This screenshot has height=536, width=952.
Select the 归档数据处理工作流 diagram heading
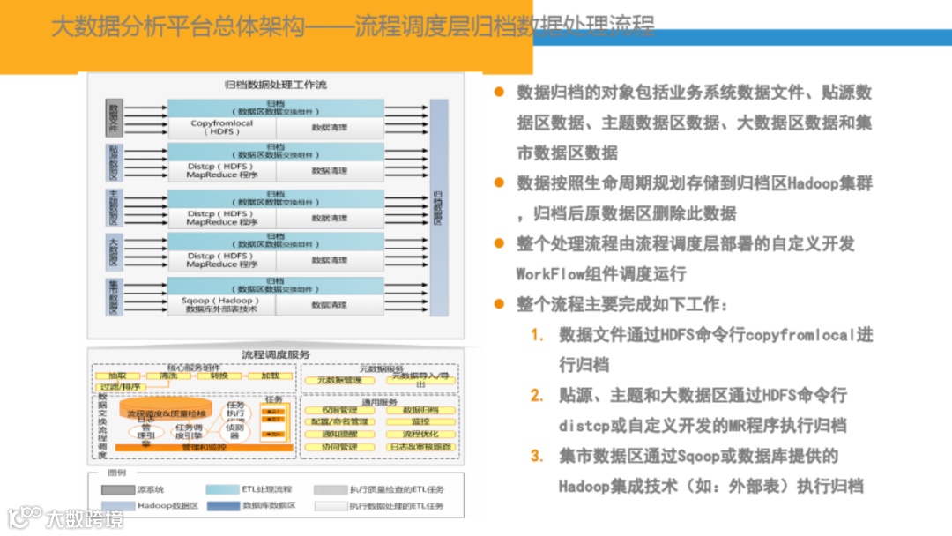coord(276,85)
